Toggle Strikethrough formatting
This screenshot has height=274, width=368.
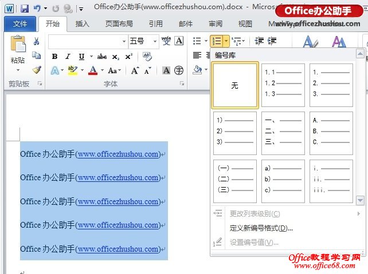(x=102, y=57)
